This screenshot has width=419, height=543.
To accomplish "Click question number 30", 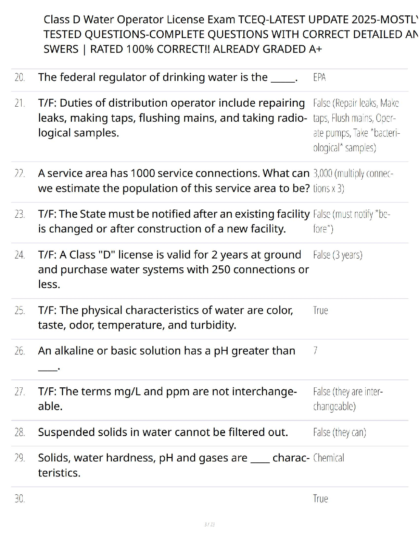I will 20,499.
